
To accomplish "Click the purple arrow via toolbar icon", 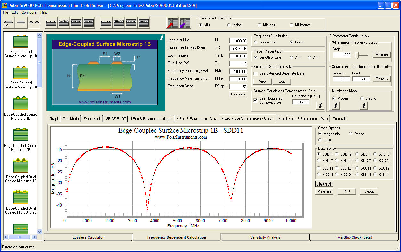I will [x=185, y=23].
